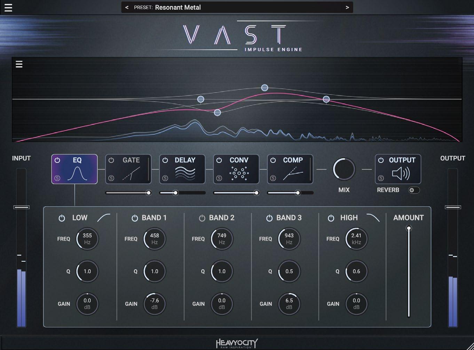The image size is (474, 350).
Task: Click the LOW band 355 Hz FREQ knob
Action: coord(87,239)
